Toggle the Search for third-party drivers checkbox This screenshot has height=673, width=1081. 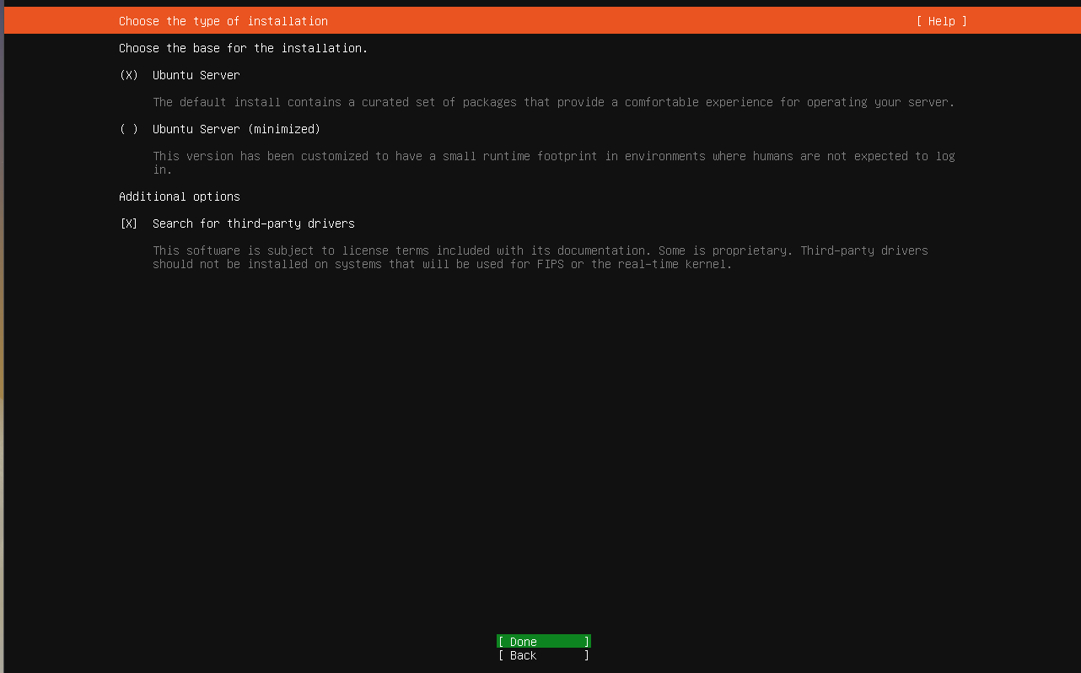(129, 223)
